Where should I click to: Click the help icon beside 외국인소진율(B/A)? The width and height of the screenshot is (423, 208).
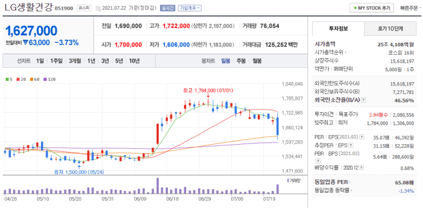363,100
